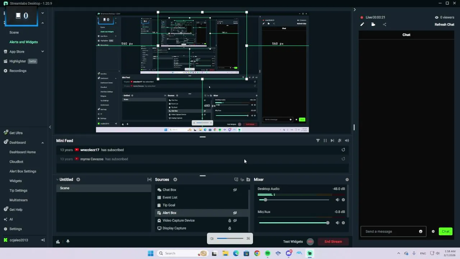460x259 pixels.
Task: Open Multistream in the sidebar
Action: pos(18,200)
